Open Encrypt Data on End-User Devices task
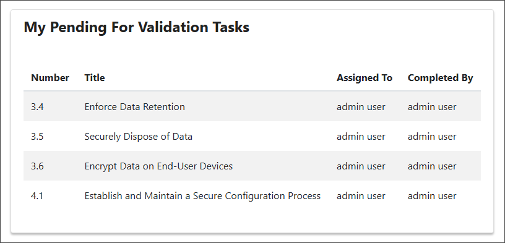The width and height of the screenshot is (505, 243). (x=158, y=166)
